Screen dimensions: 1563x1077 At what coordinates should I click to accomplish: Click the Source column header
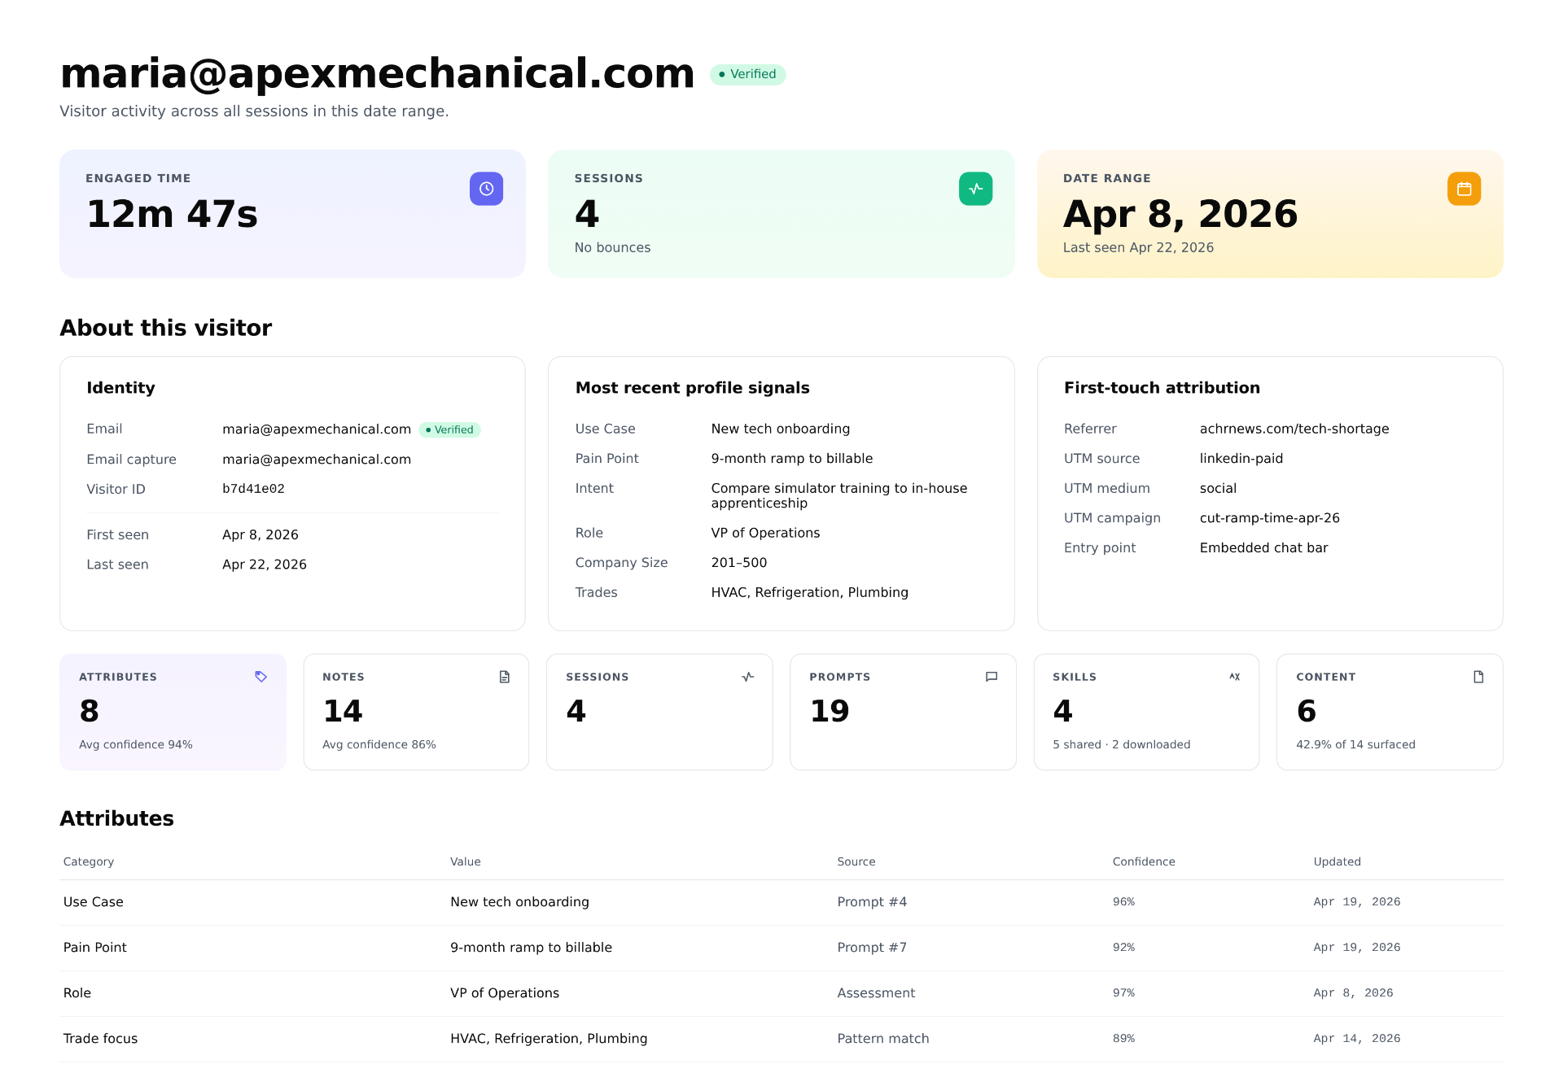[856, 861]
